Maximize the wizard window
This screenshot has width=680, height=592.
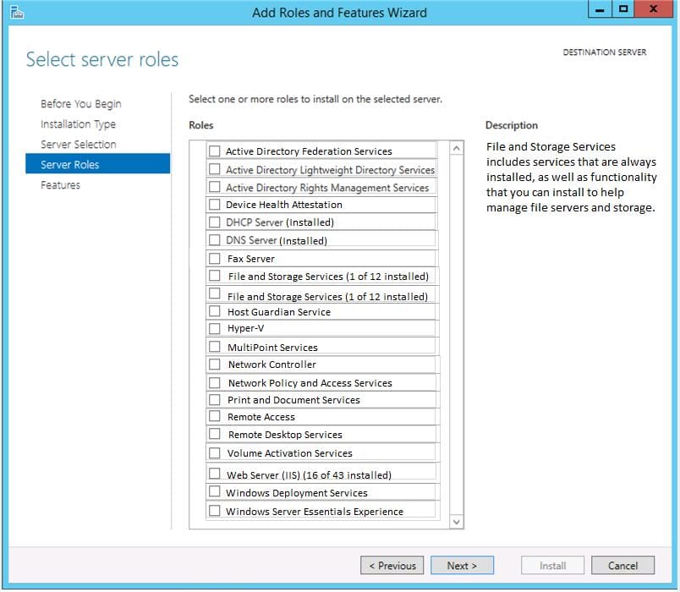[623, 9]
